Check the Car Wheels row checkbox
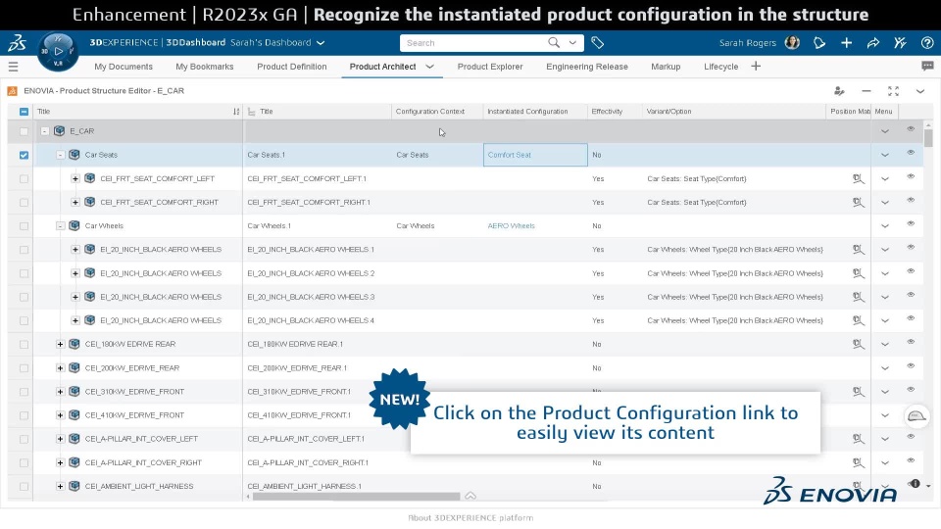This screenshot has width=941, height=529. click(x=24, y=226)
